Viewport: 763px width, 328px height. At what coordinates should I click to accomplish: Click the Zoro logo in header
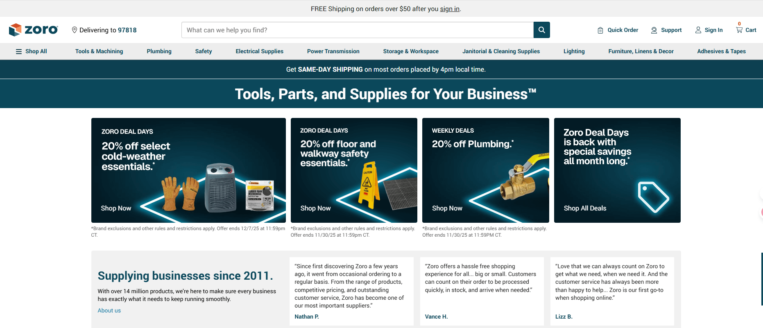tap(34, 30)
